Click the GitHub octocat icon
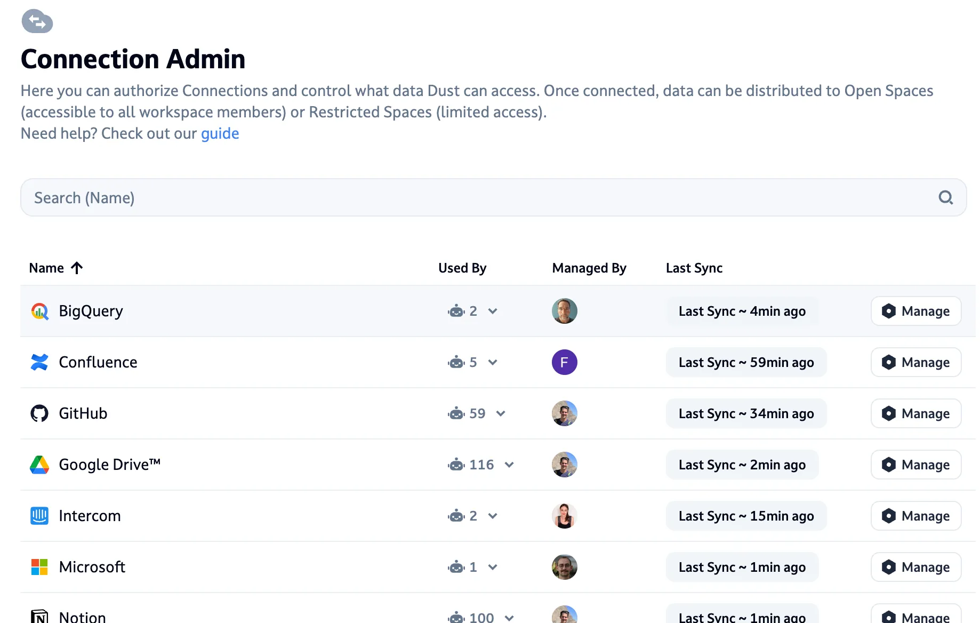 tap(39, 413)
